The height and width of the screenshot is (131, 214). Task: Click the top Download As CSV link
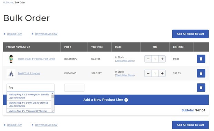click(46, 34)
